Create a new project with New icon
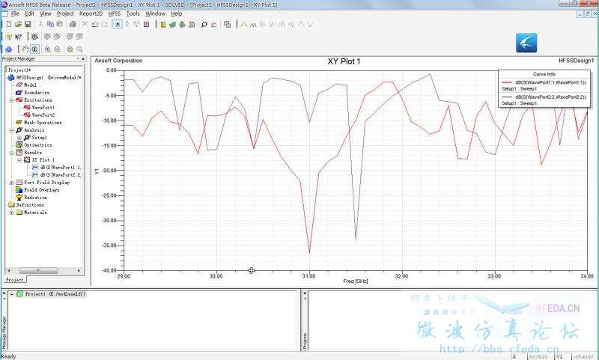 (9, 24)
